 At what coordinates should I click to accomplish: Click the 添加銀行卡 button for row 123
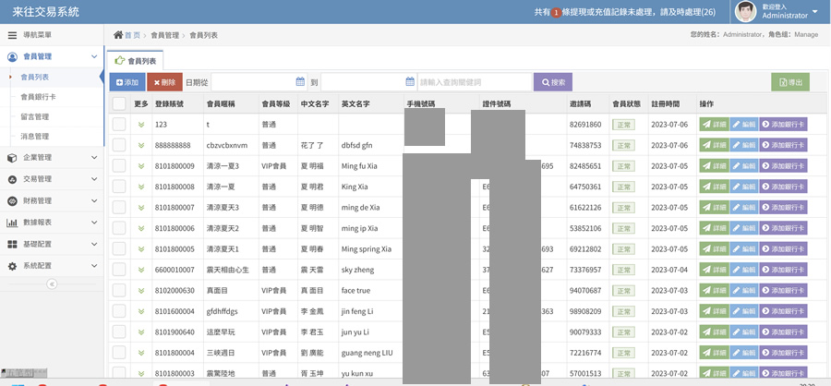(x=783, y=125)
